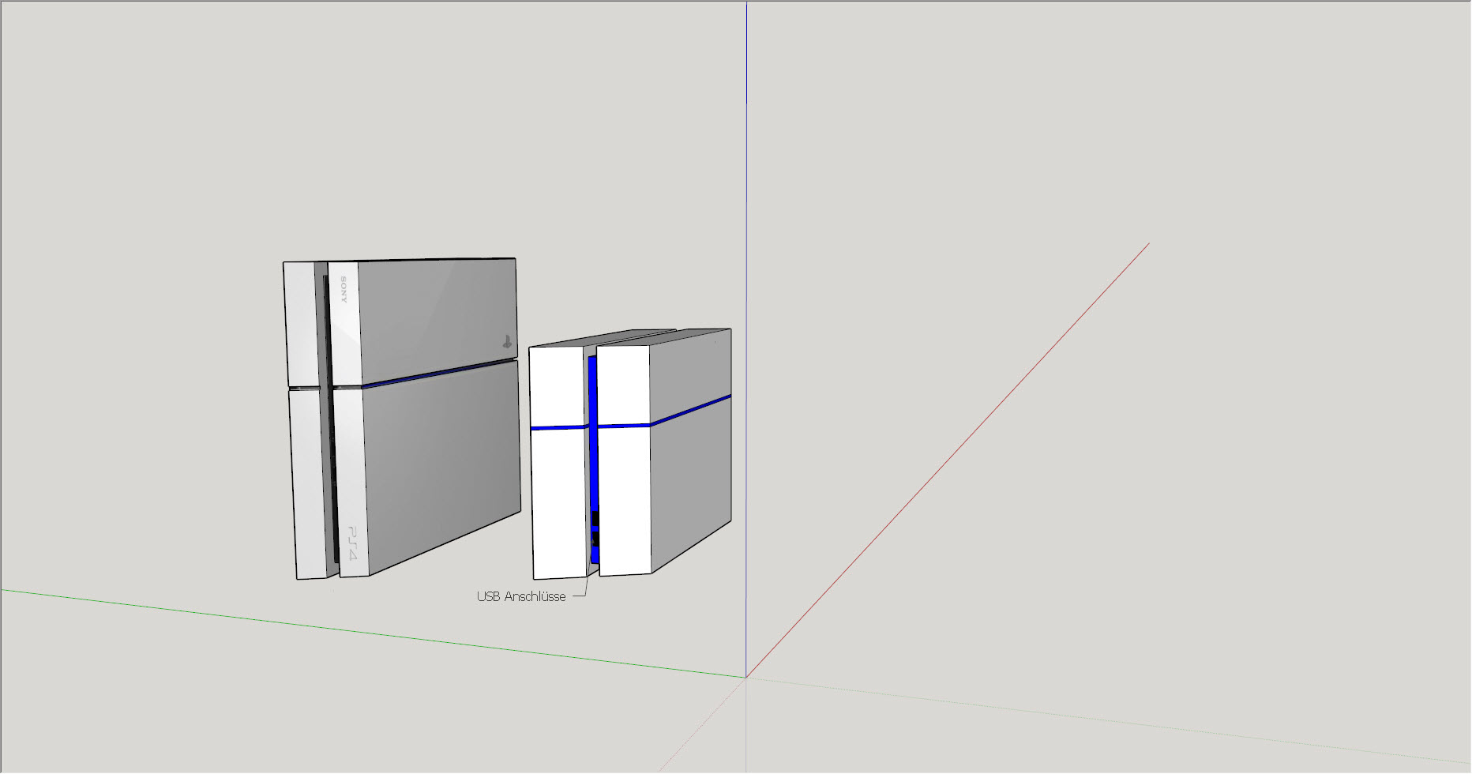The height and width of the screenshot is (774, 1472).
Task: Click lower gray side panel of left console
Action: pyautogui.click(x=442, y=466)
